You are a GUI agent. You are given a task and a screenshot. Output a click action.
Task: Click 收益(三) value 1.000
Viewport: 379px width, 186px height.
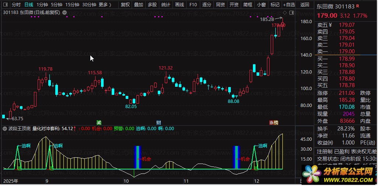[348, 143]
